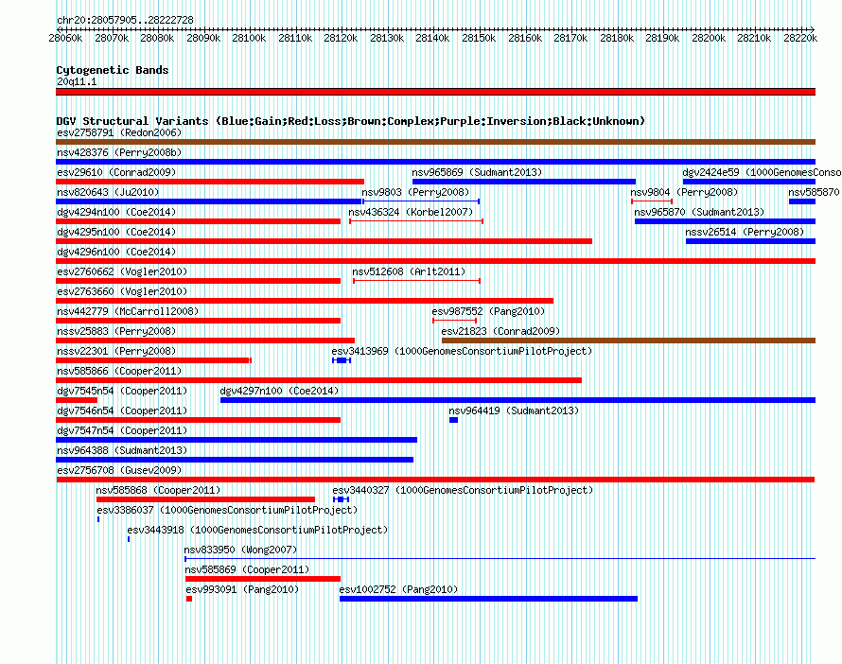The image size is (842, 664).
Task: Click the Cytogenetic Bands track title
Action: [x=113, y=70]
